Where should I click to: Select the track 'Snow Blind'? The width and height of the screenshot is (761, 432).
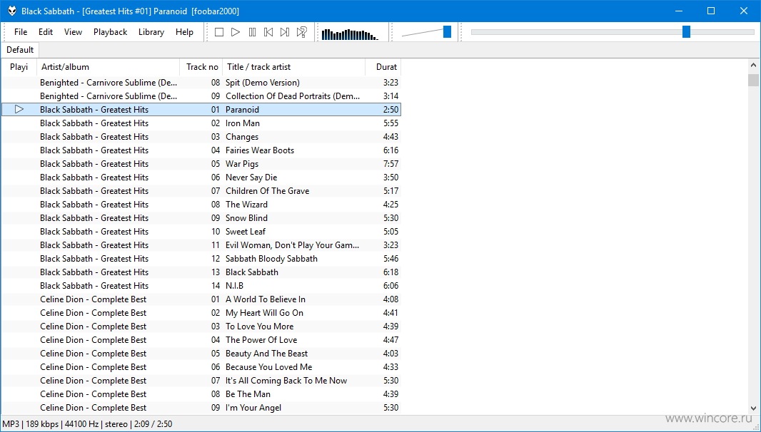tap(201, 218)
